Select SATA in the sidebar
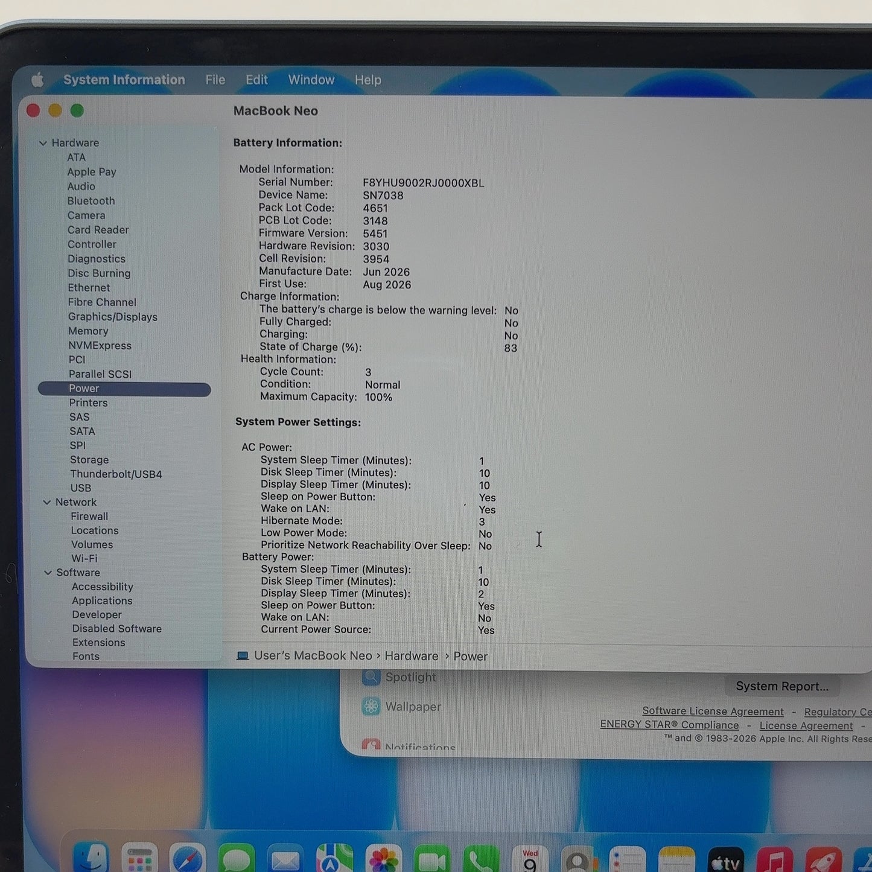This screenshot has height=872, width=872. tap(82, 431)
